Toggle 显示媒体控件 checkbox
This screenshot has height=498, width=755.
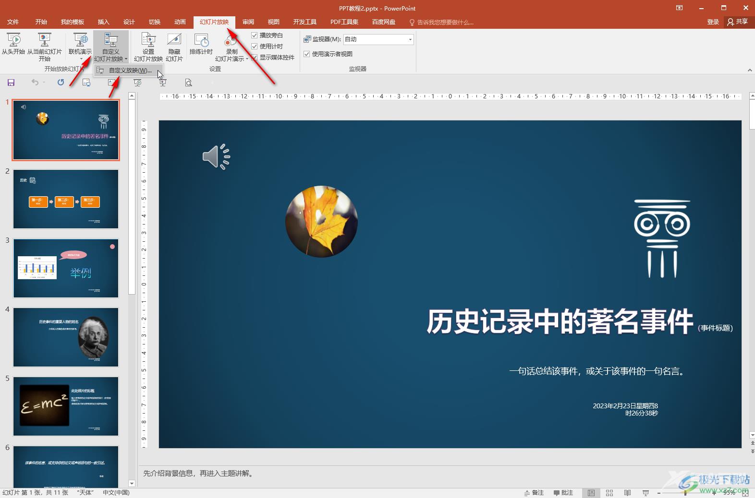(x=255, y=57)
